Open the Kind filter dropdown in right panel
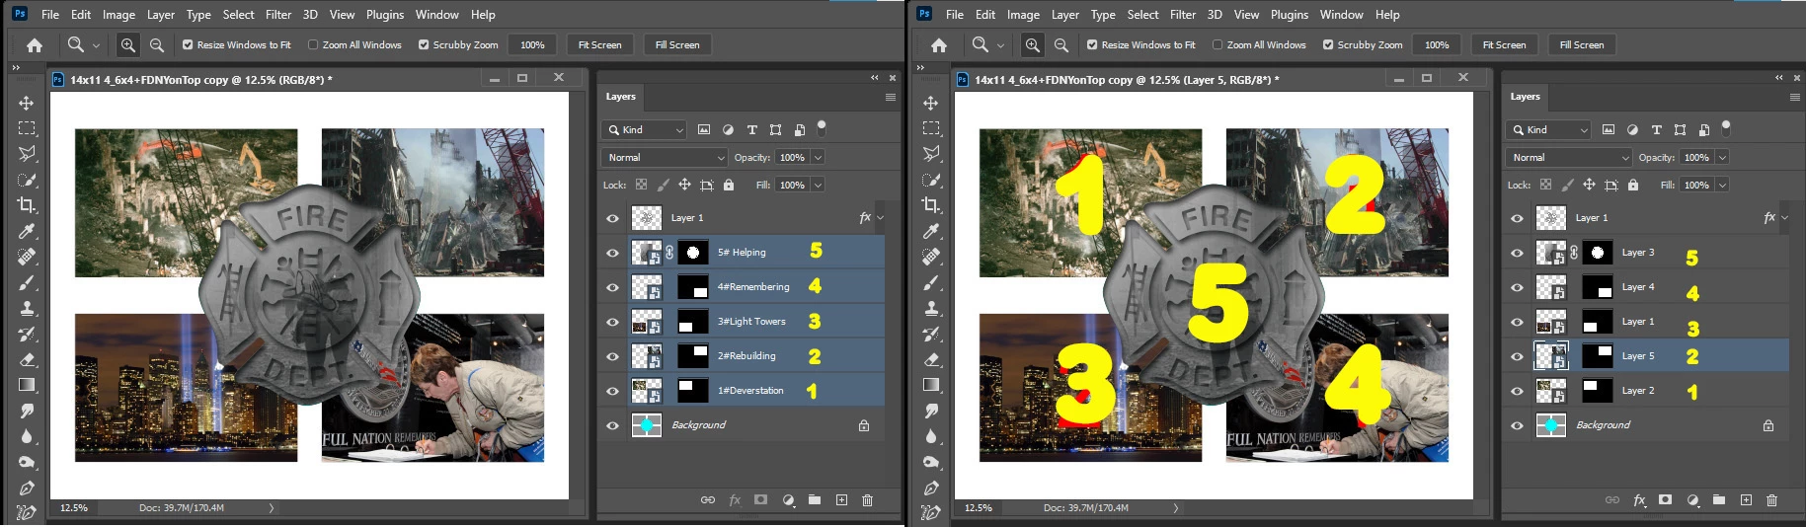Image resolution: width=1806 pixels, height=527 pixels. click(1548, 129)
